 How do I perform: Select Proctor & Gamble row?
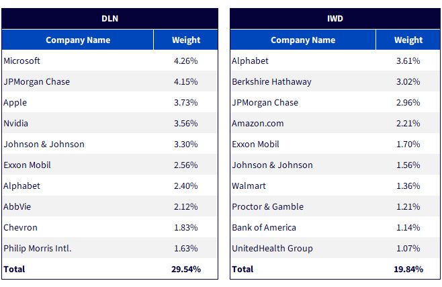coord(335,206)
